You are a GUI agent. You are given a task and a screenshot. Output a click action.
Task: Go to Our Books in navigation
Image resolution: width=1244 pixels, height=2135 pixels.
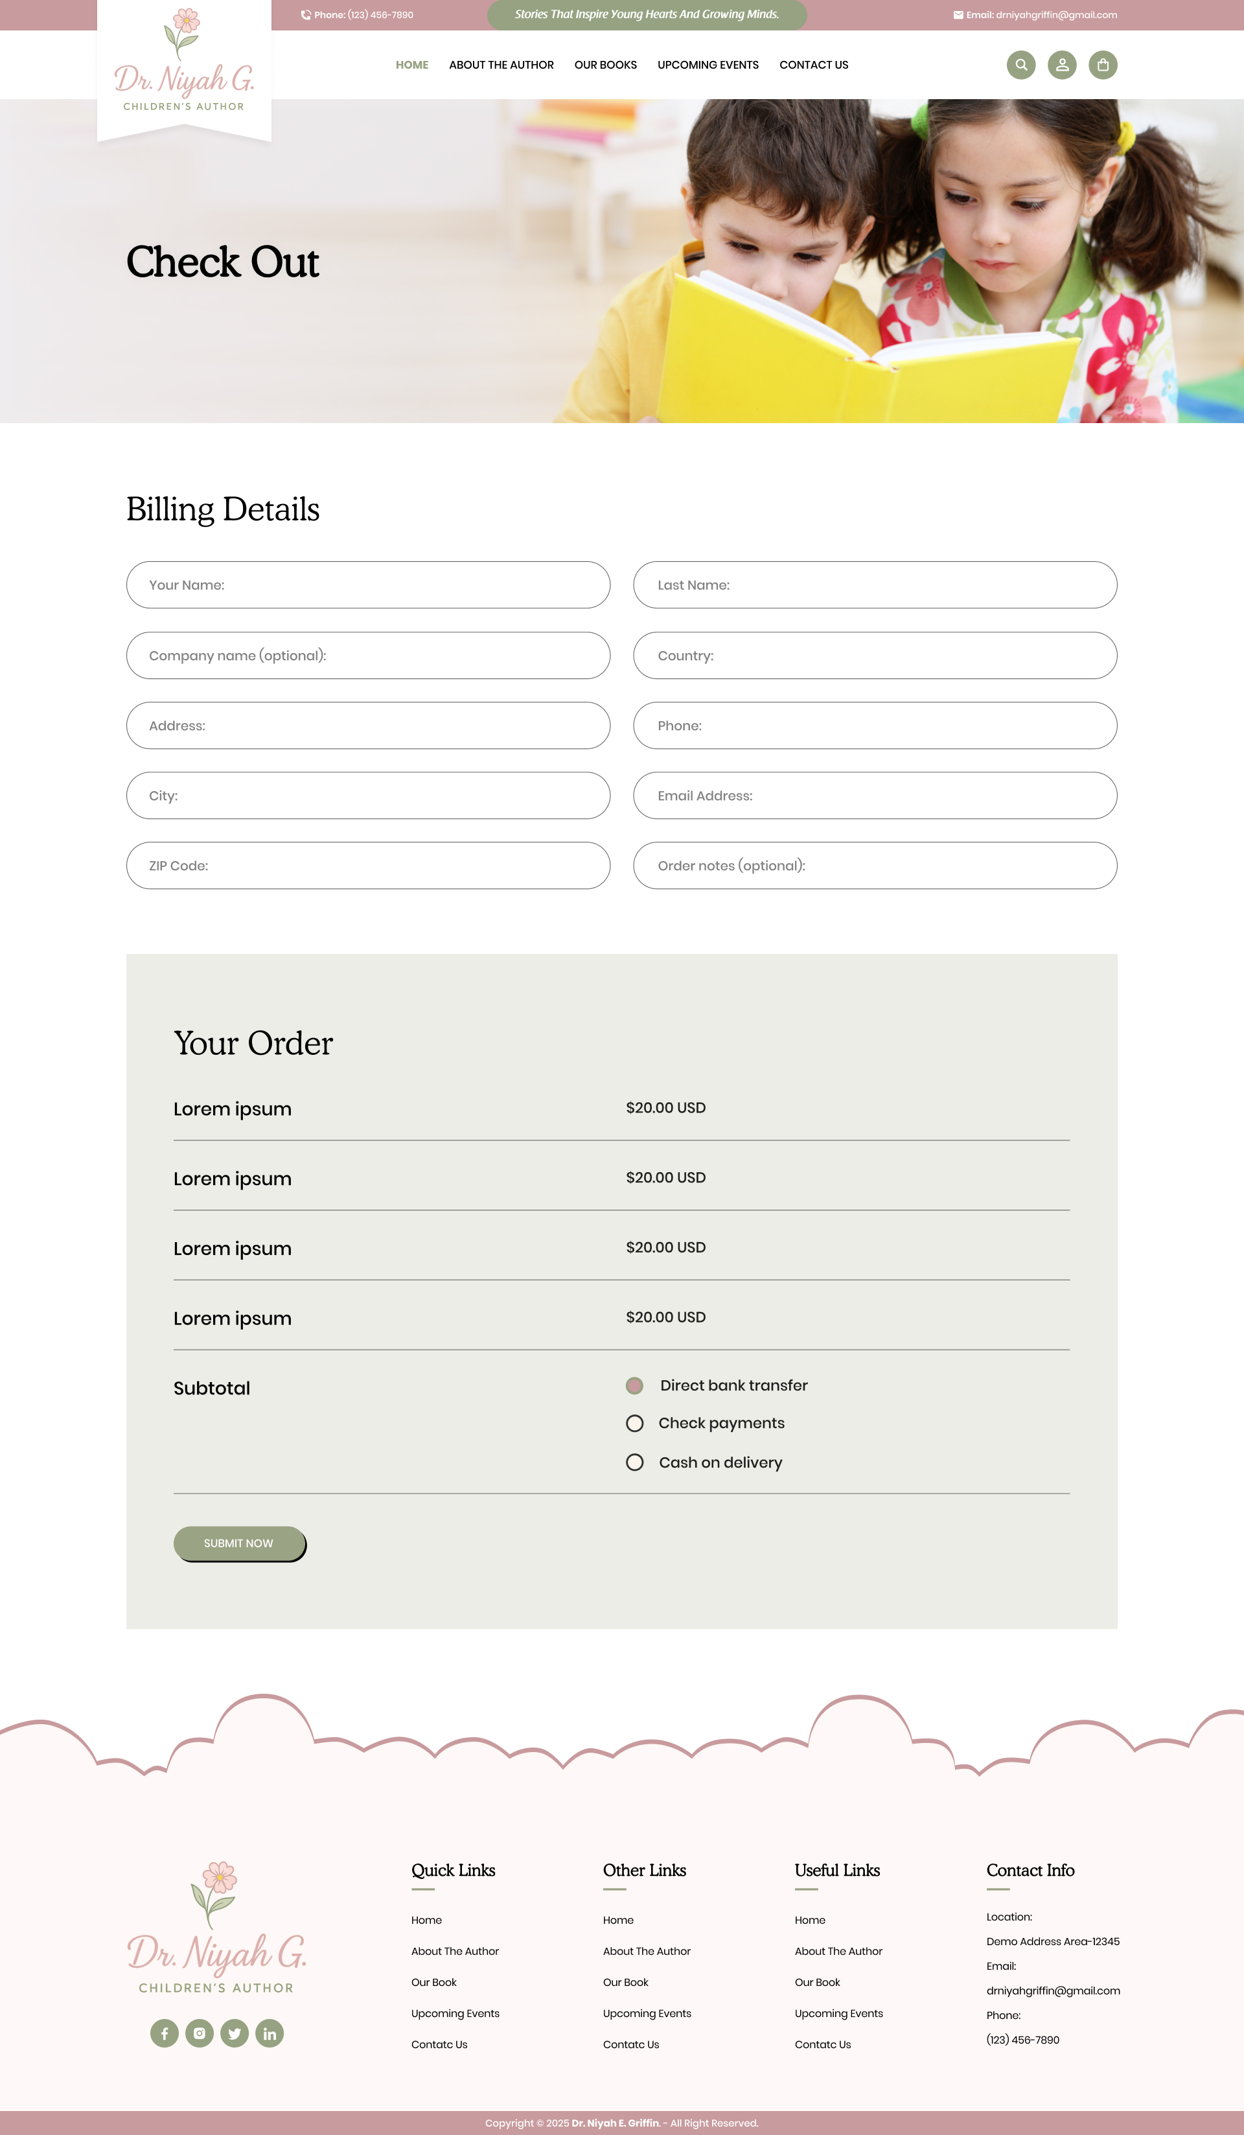tap(605, 65)
